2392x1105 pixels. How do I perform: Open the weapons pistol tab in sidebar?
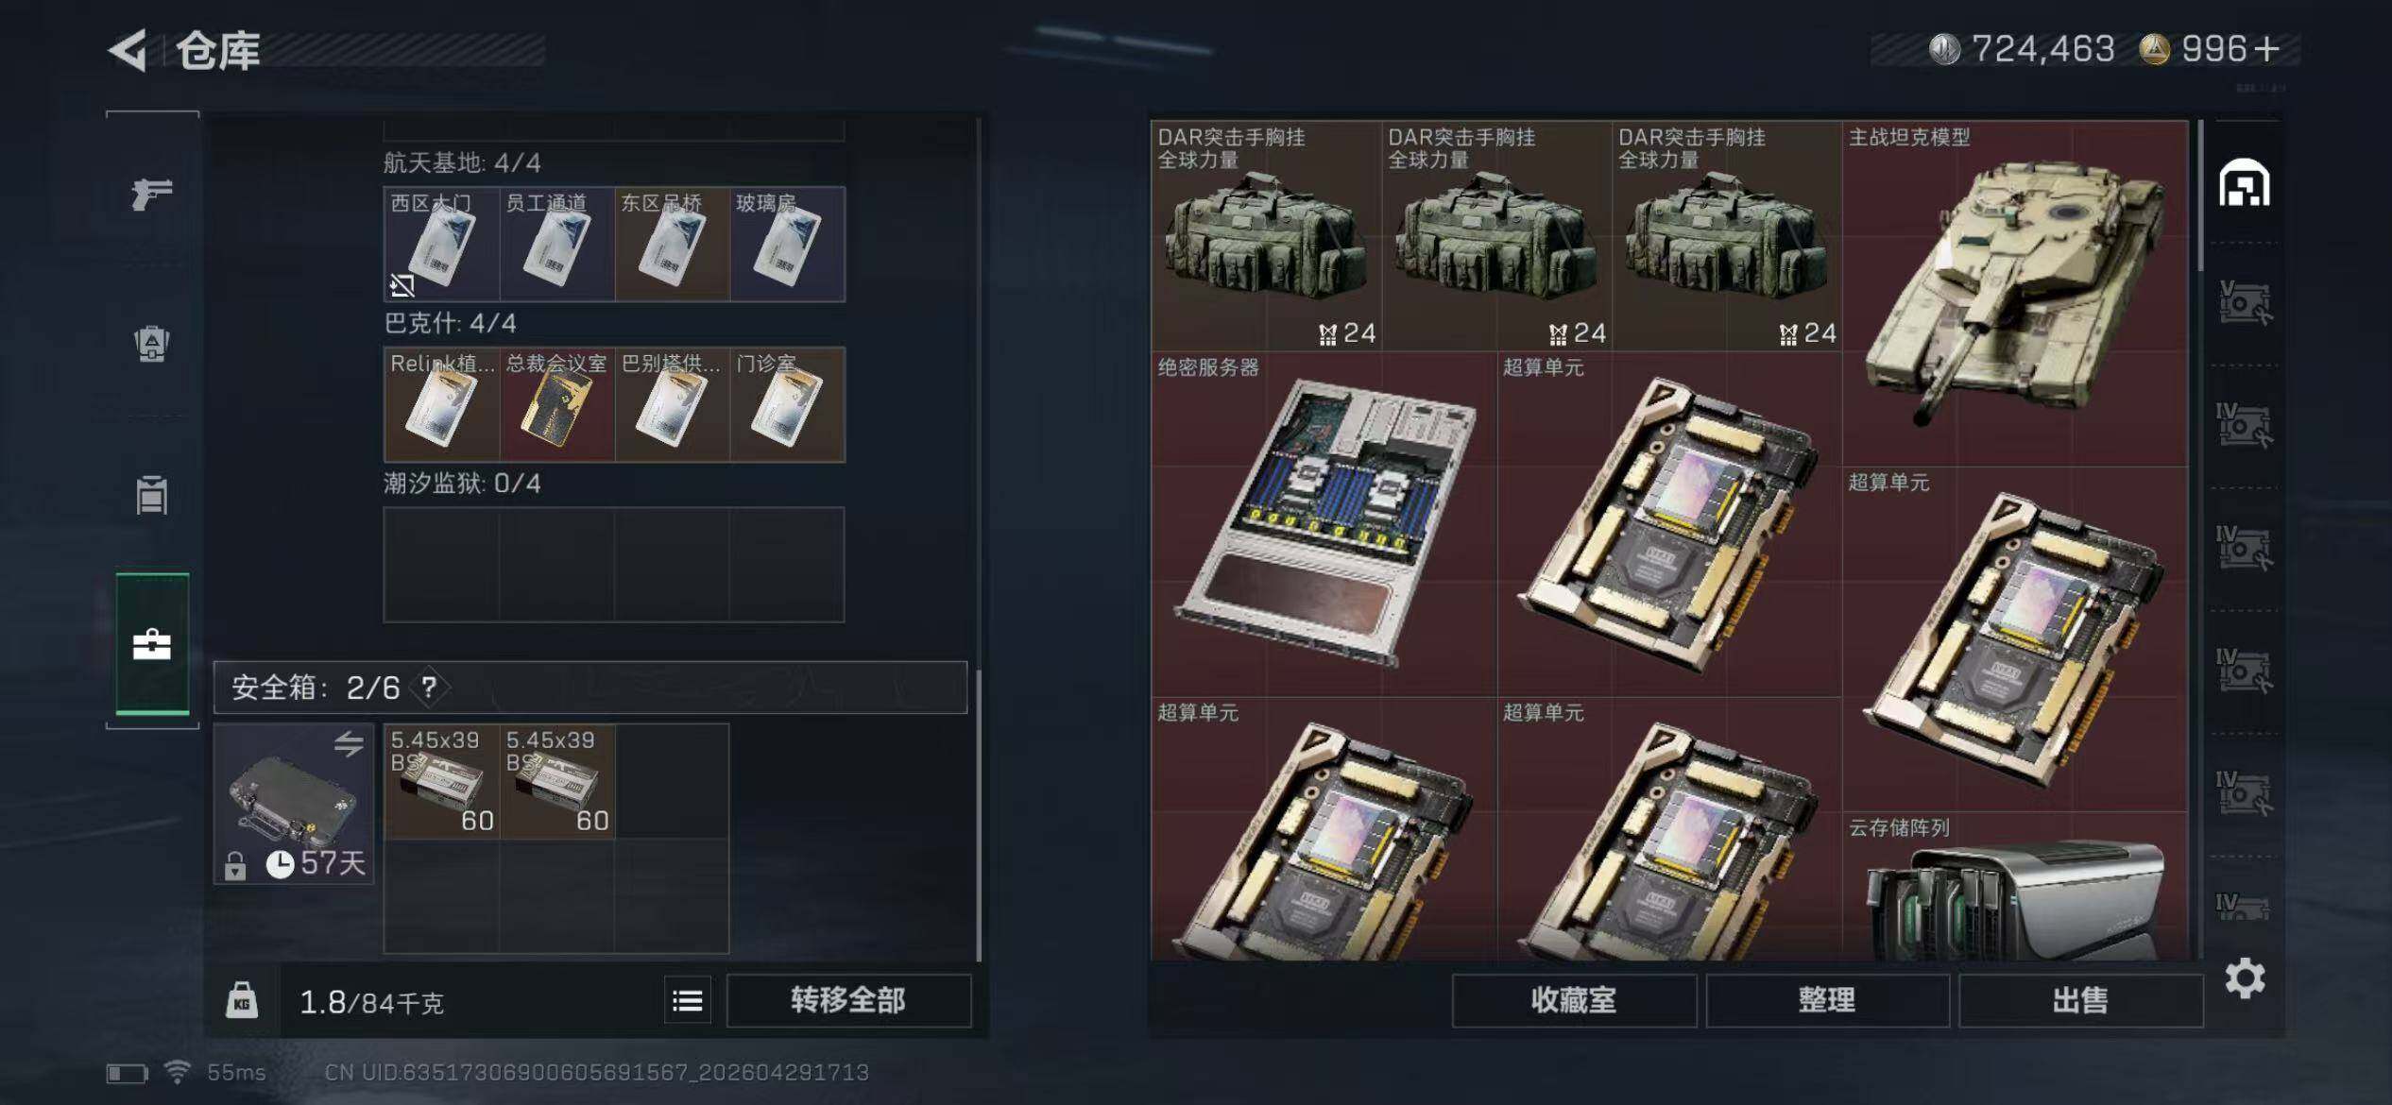[x=152, y=194]
